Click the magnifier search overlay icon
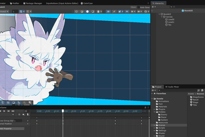Image resolution: width=205 pixels, height=137 pixels. (x=24, y=102)
